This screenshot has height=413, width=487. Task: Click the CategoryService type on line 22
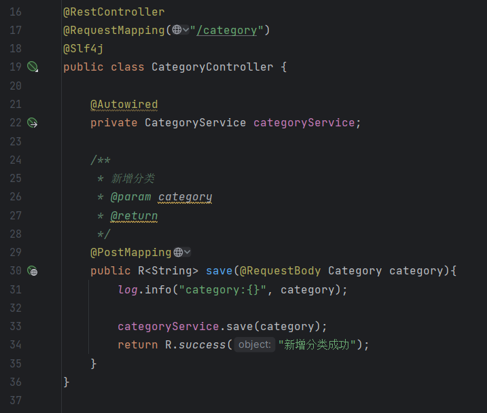click(x=196, y=123)
